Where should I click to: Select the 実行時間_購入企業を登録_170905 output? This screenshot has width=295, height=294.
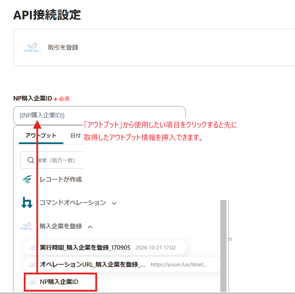(x=85, y=248)
